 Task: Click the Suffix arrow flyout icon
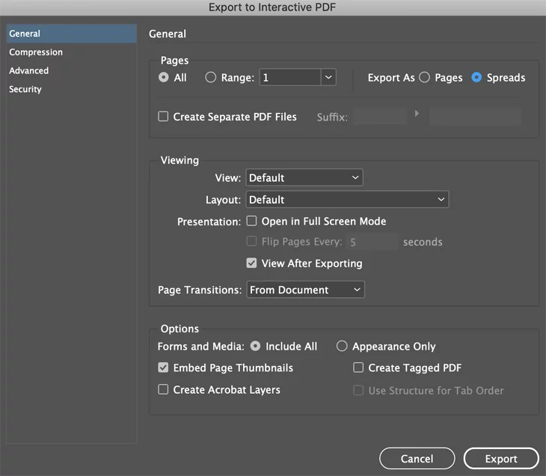coord(417,114)
